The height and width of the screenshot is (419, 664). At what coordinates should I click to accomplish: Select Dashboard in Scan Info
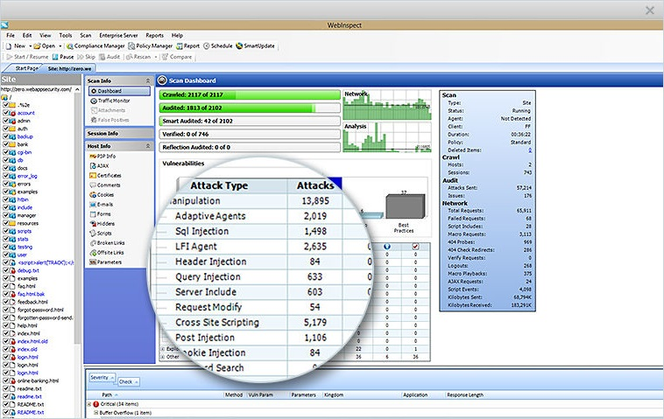tap(109, 90)
